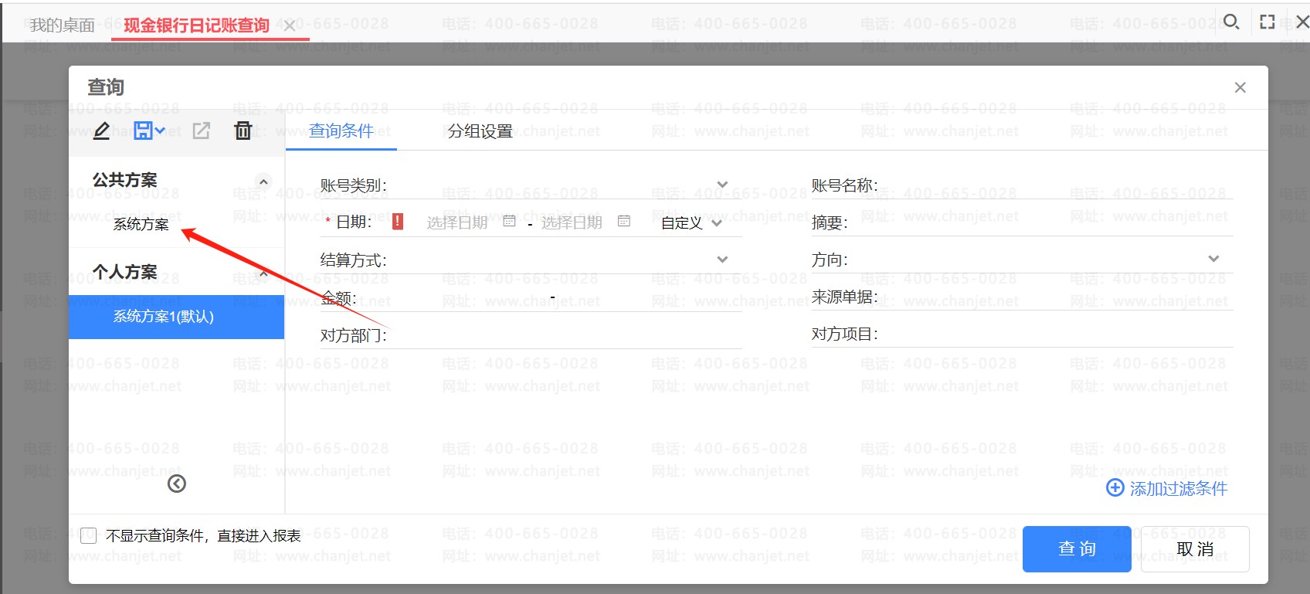Toggle the fullscreen icon
This screenshot has height=594, width=1310.
pos(1268,22)
